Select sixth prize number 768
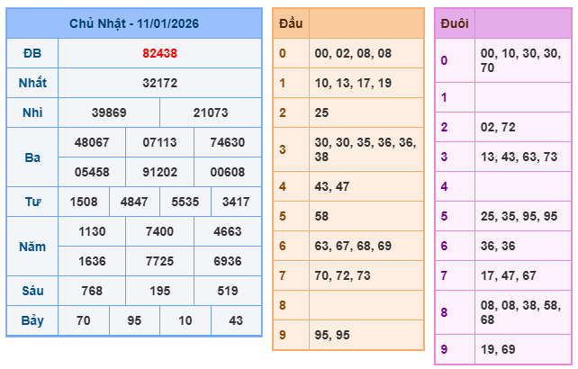The height and width of the screenshot is (369, 578). coord(92,291)
